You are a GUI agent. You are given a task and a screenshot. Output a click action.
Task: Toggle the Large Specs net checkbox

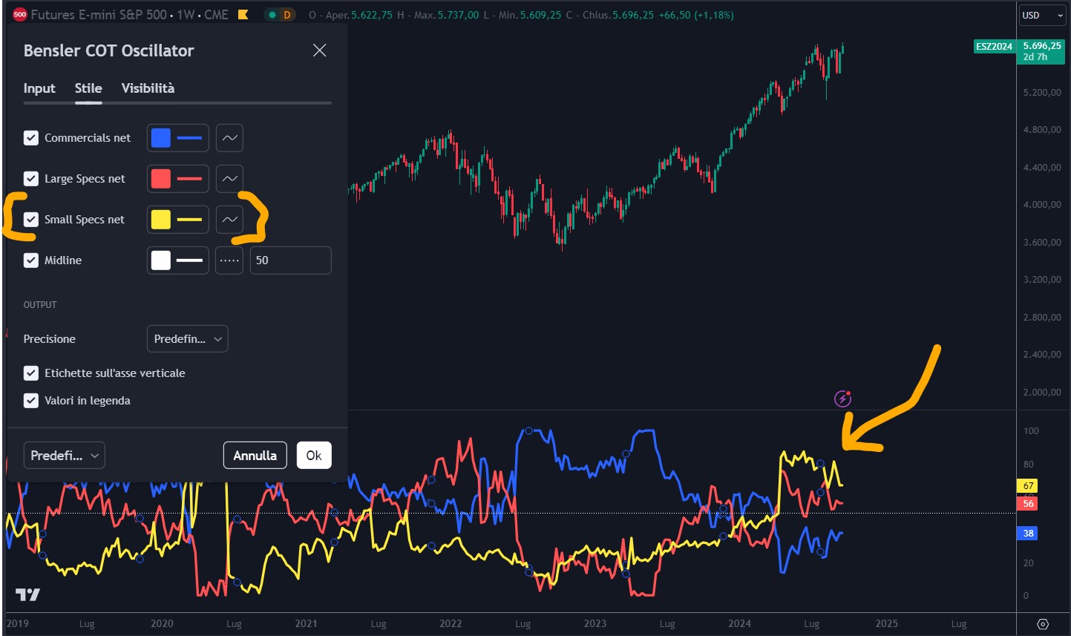tap(31, 179)
